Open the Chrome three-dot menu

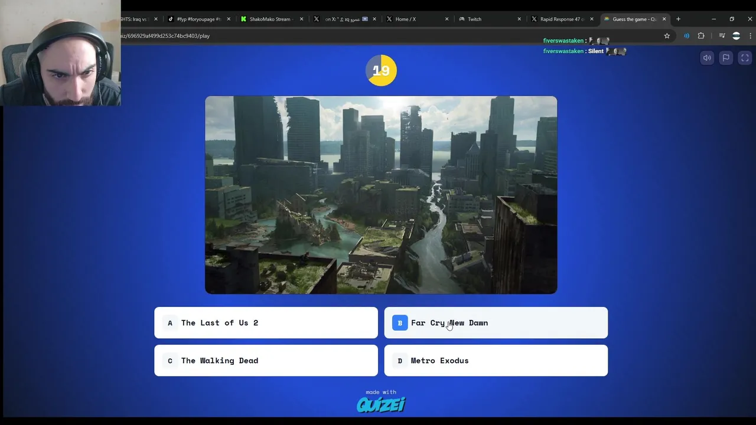point(750,36)
